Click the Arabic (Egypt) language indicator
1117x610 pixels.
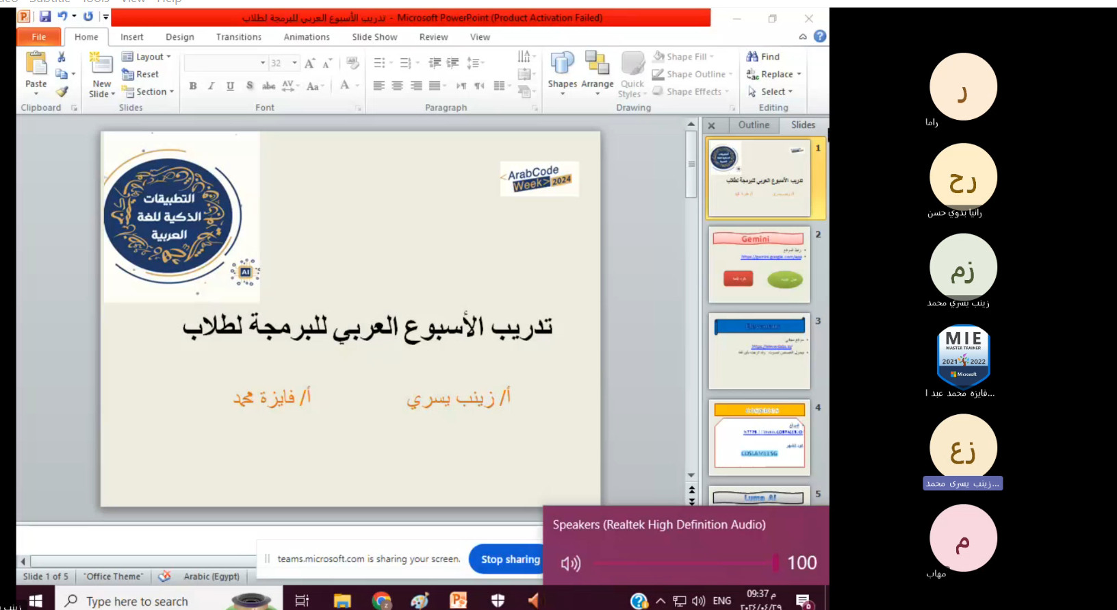211,576
